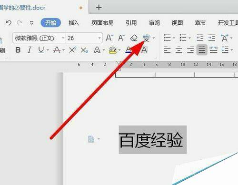Apply strikethrough to selected text
The image size is (238, 185).
coord(57,50)
